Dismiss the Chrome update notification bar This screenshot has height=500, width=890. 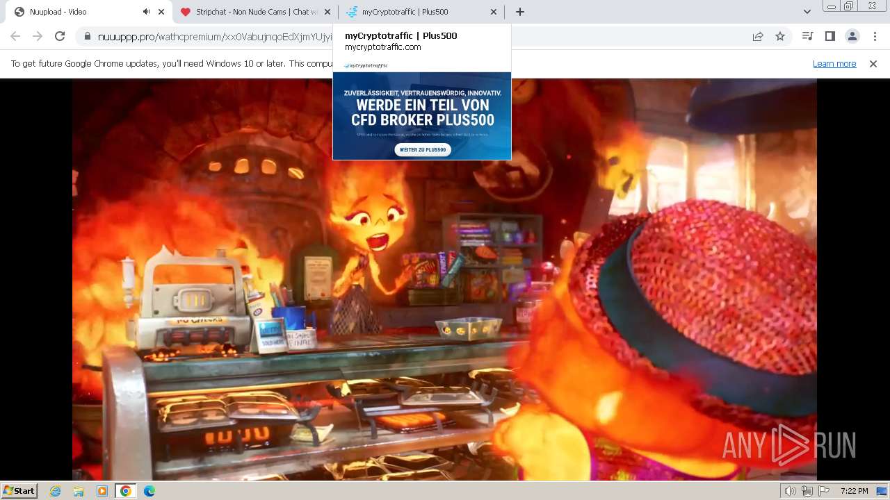click(873, 63)
